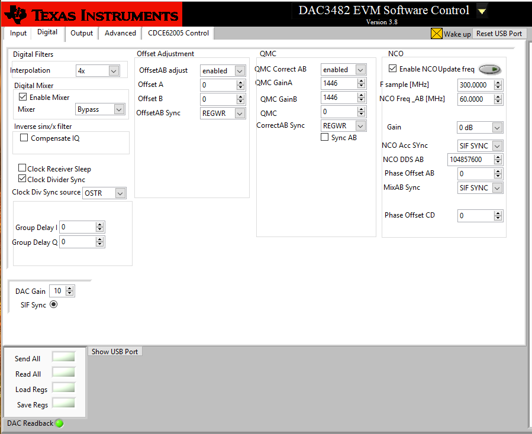Click the Group Delay I stepper arrows

(99, 227)
